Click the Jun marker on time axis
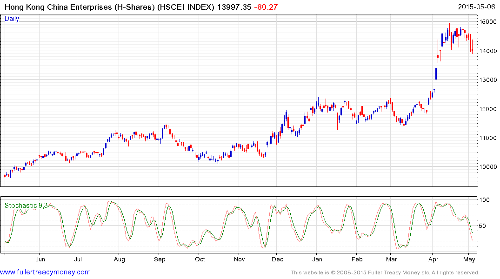 [40, 259]
